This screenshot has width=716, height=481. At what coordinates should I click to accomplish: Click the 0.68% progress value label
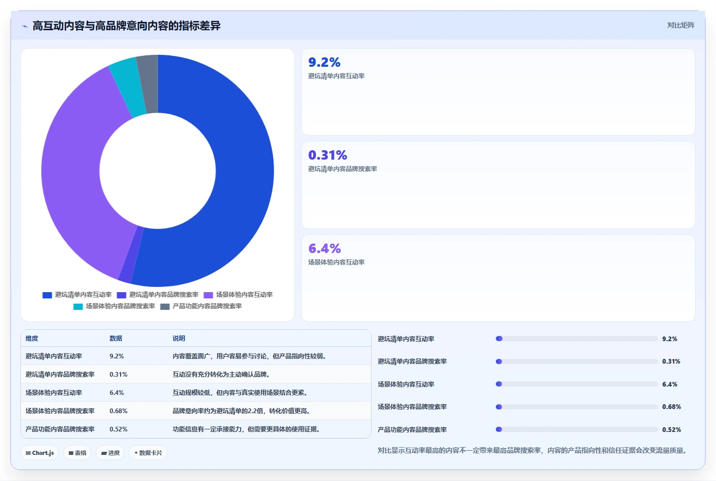pyautogui.click(x=672, y=407)
